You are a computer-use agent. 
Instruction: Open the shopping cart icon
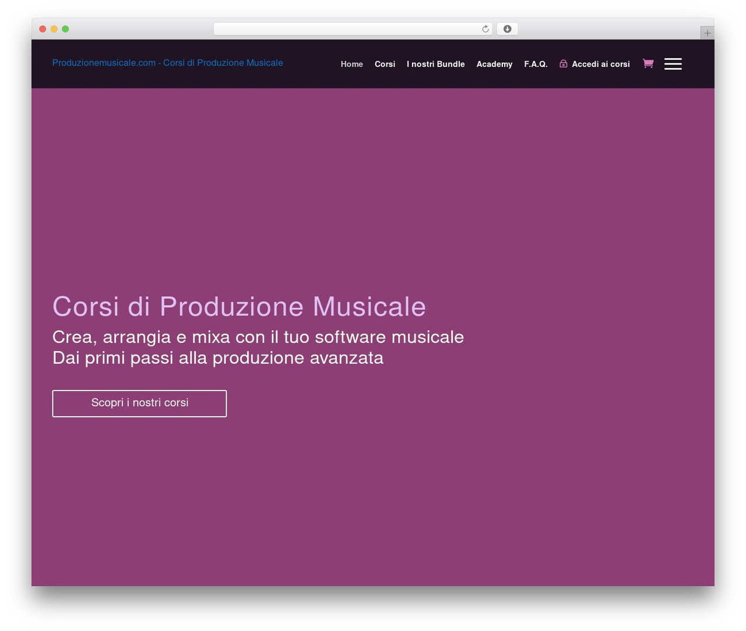point(648,63)
